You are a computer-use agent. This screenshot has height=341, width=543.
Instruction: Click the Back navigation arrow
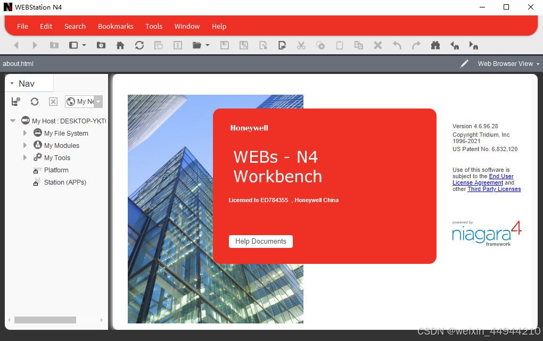(x=16, y=45)
